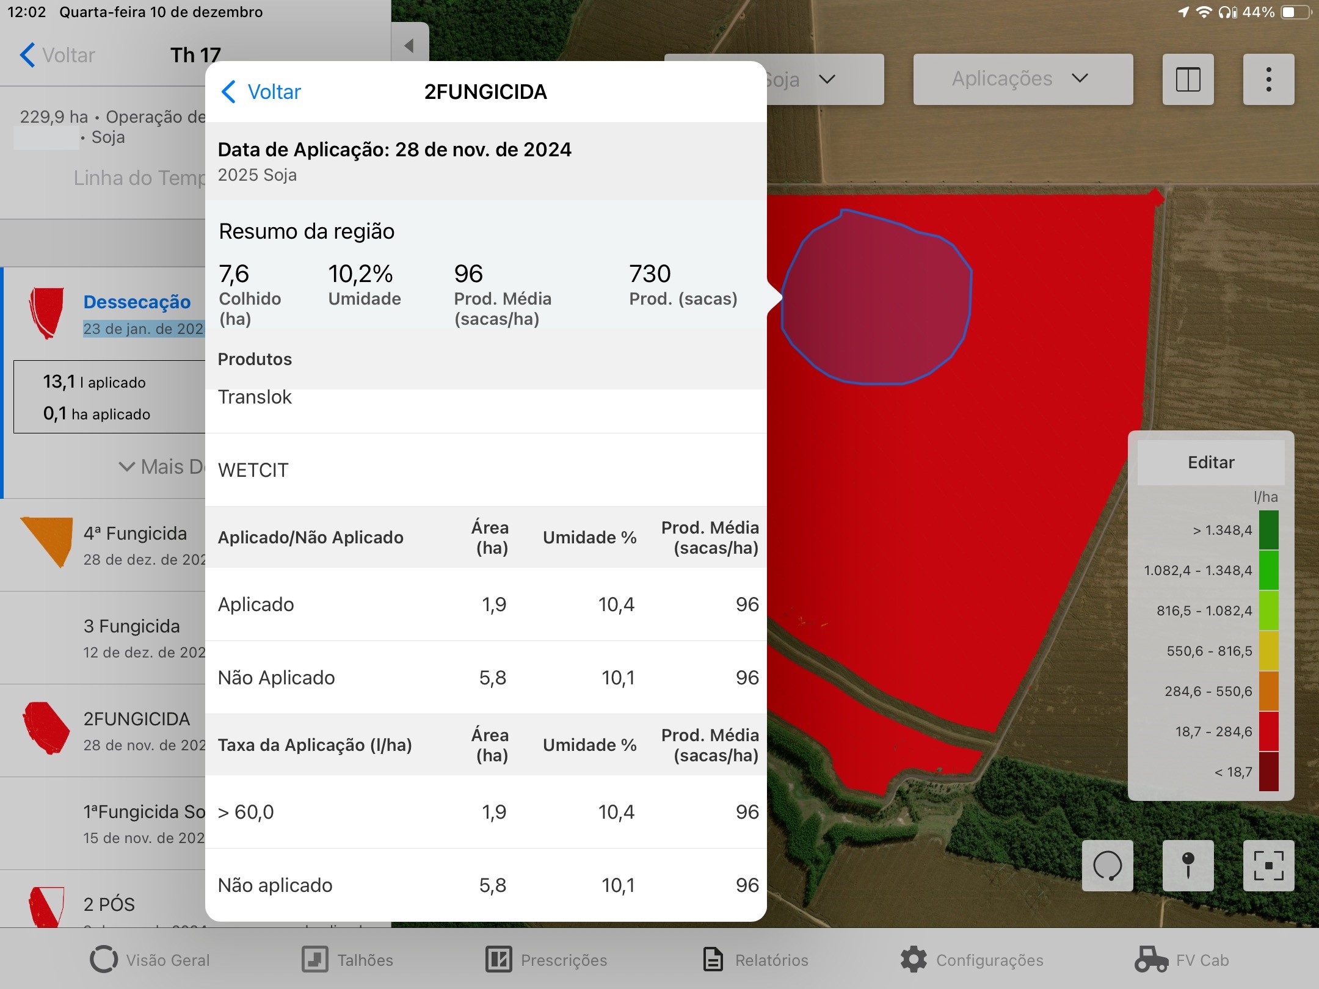Select the Dessecação field thumbnail
The image size is (1319, 989).
(46, 312)
